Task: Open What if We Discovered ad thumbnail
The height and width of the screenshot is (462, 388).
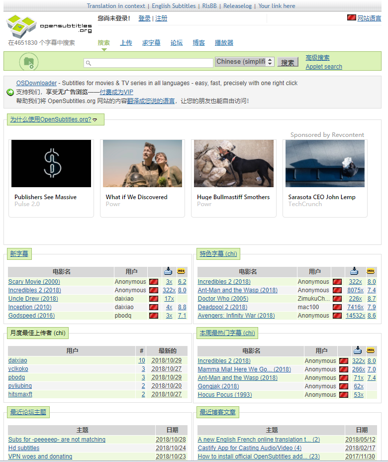Action: pos(142,163)
